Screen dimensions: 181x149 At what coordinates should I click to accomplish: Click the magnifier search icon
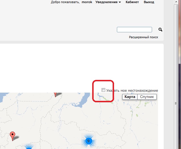coord(160,30)
